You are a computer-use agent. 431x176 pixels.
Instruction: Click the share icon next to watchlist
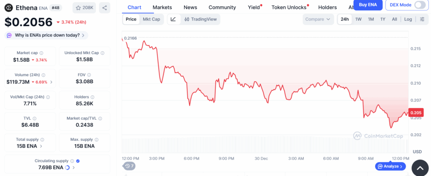click(x=104, y=7)
